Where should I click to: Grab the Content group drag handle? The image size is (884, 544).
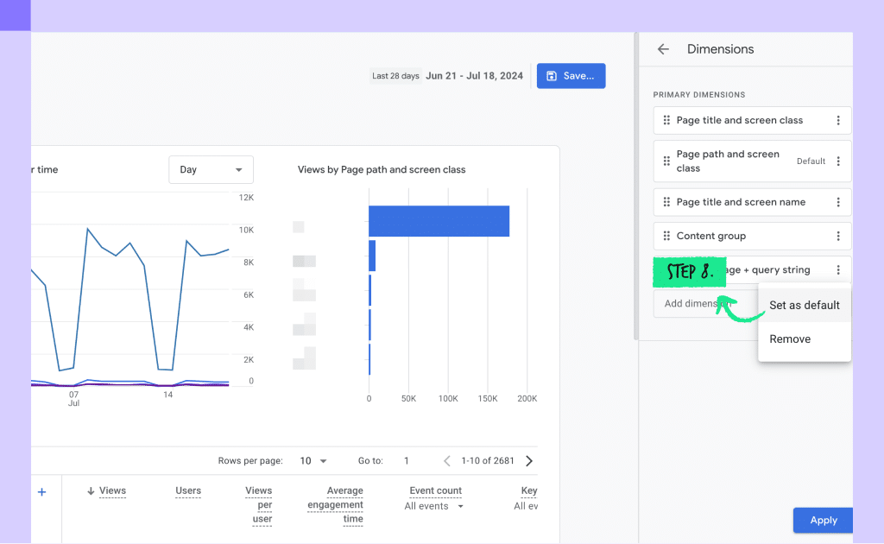coord(666,236)
